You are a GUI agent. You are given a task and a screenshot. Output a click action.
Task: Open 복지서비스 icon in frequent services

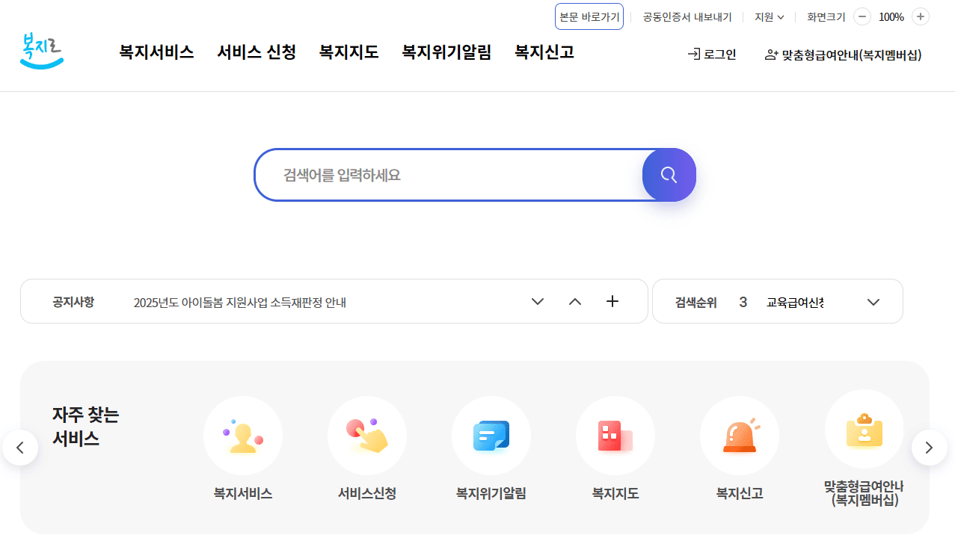pyautogui.click(x=243, y=436)
